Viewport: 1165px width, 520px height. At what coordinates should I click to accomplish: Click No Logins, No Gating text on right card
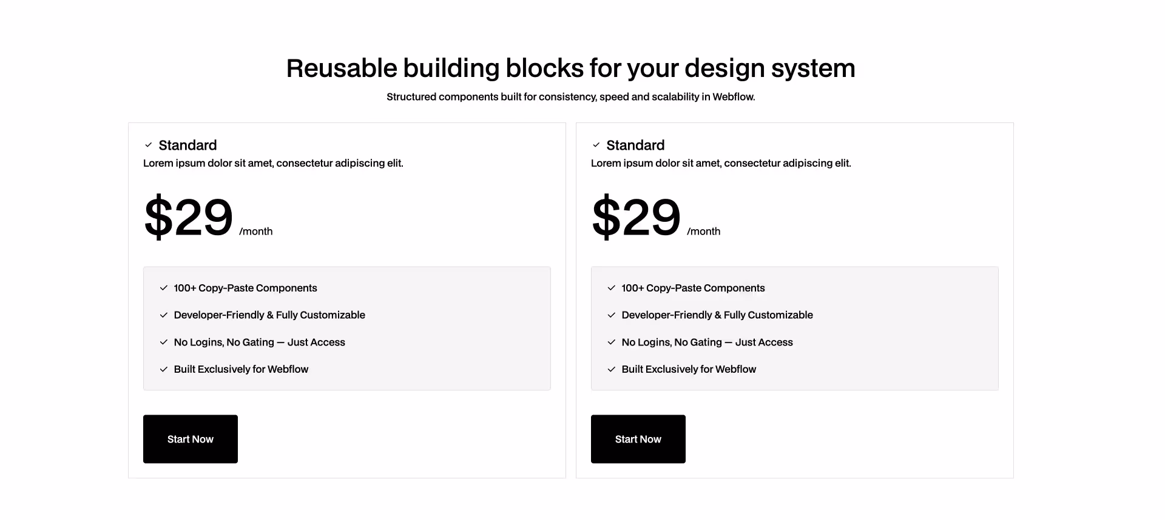pyautogui.click(x=706, y=342)
